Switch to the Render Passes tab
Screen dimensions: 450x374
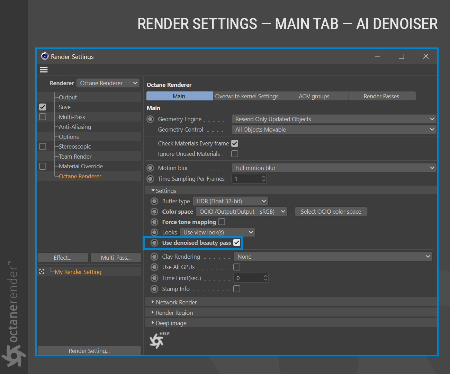click(382, 96)
